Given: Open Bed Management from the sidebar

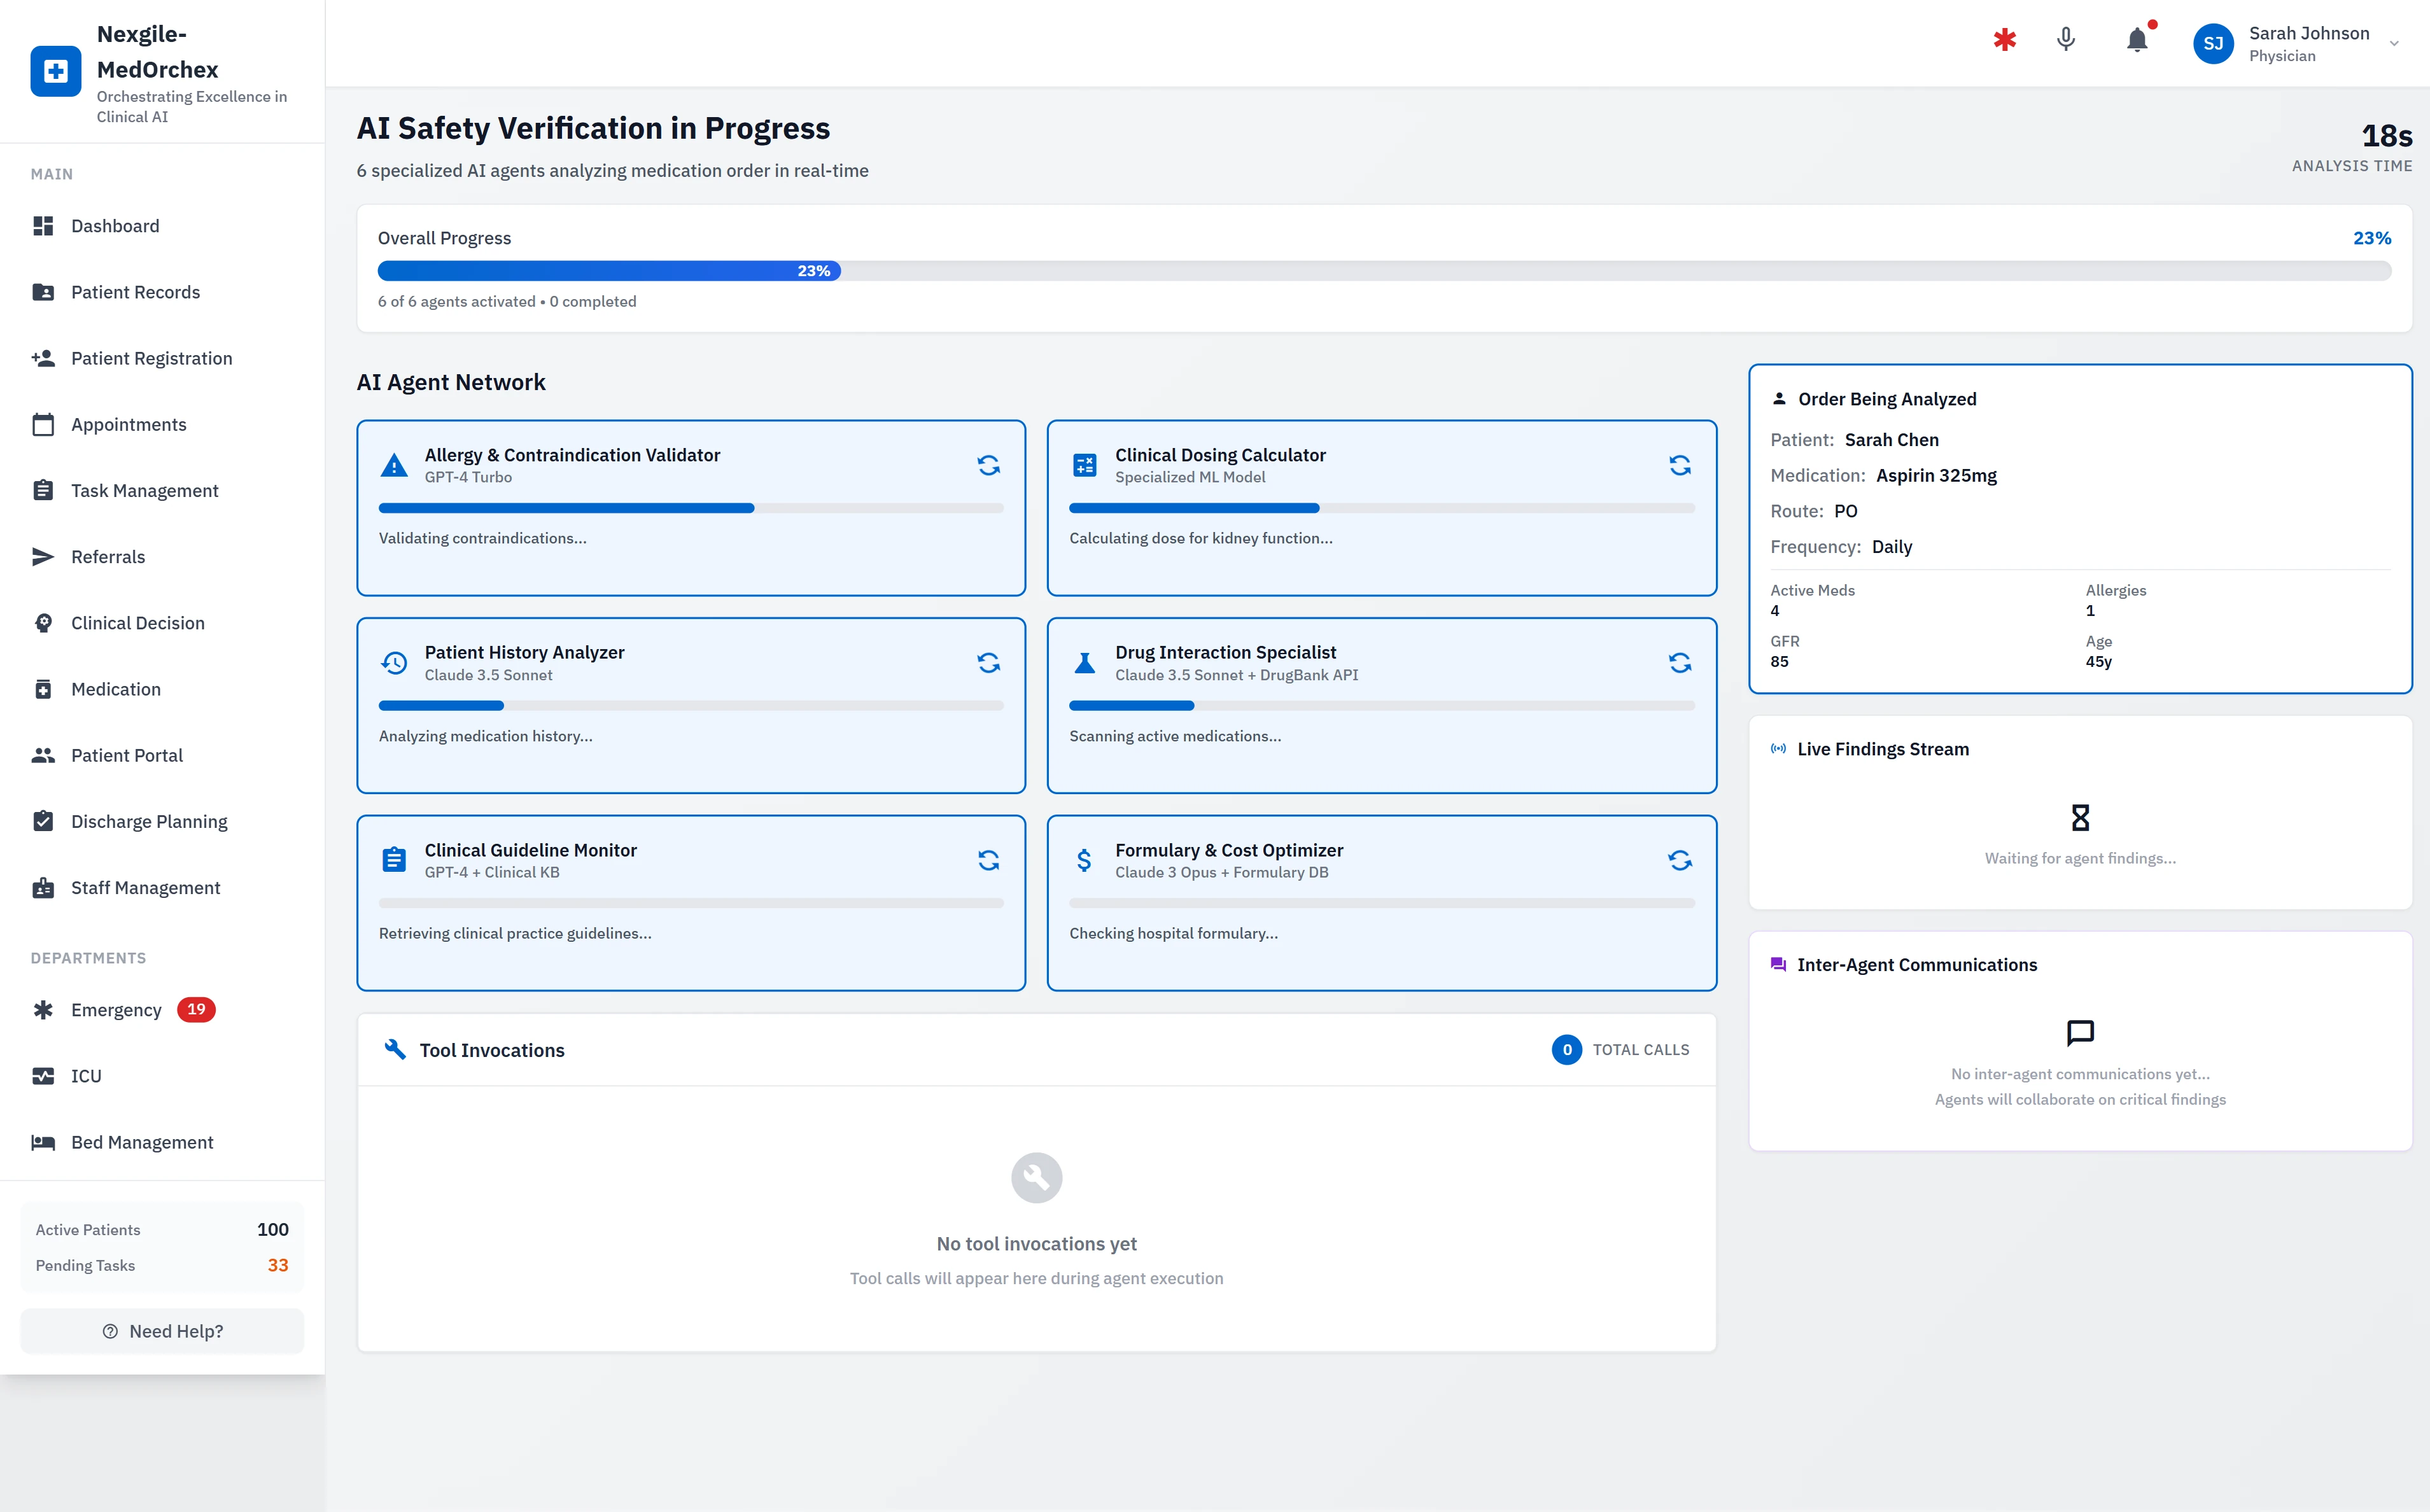Looking at the screenshot, I should 141,1141.
